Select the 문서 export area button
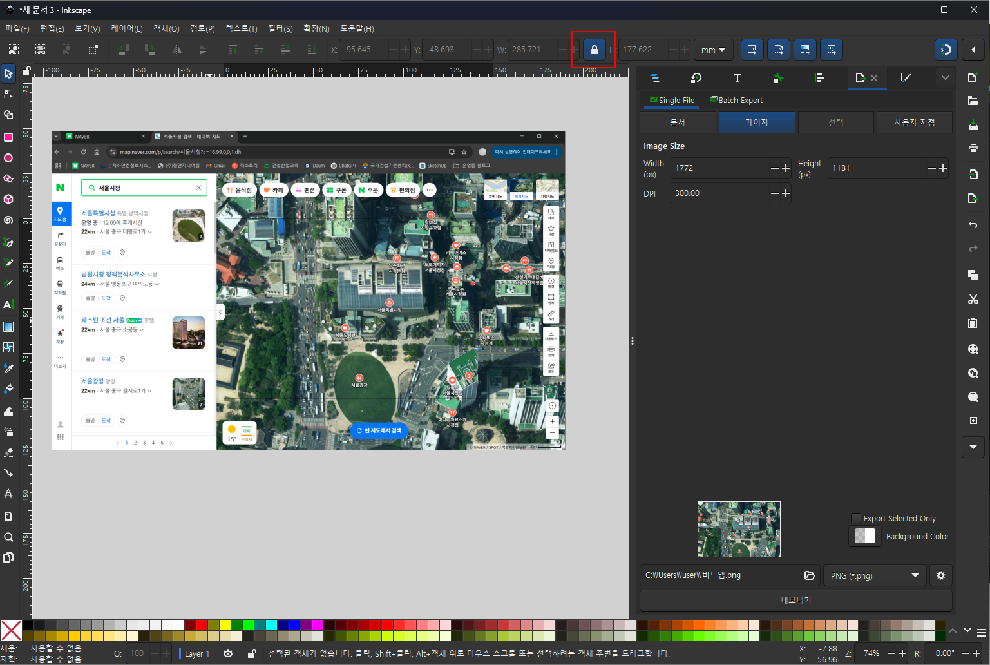This screenshot has height=665, width=990. tap(678, 122)
